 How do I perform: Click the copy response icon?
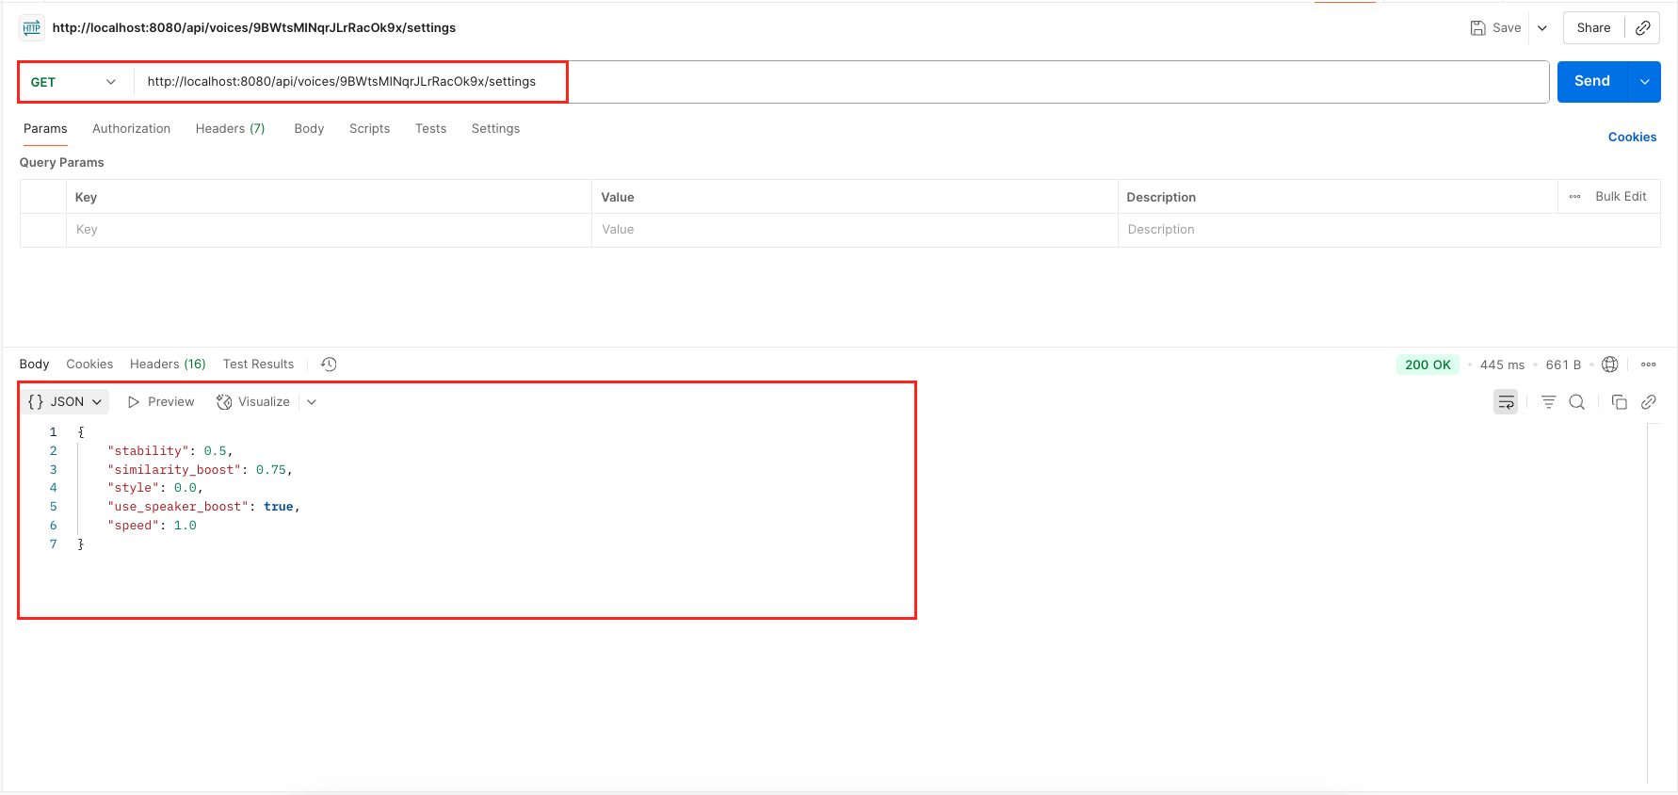point(1619,402)
